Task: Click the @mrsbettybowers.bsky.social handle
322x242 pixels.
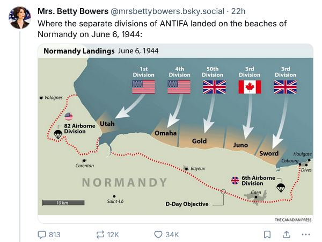Action: coord(167,11)
